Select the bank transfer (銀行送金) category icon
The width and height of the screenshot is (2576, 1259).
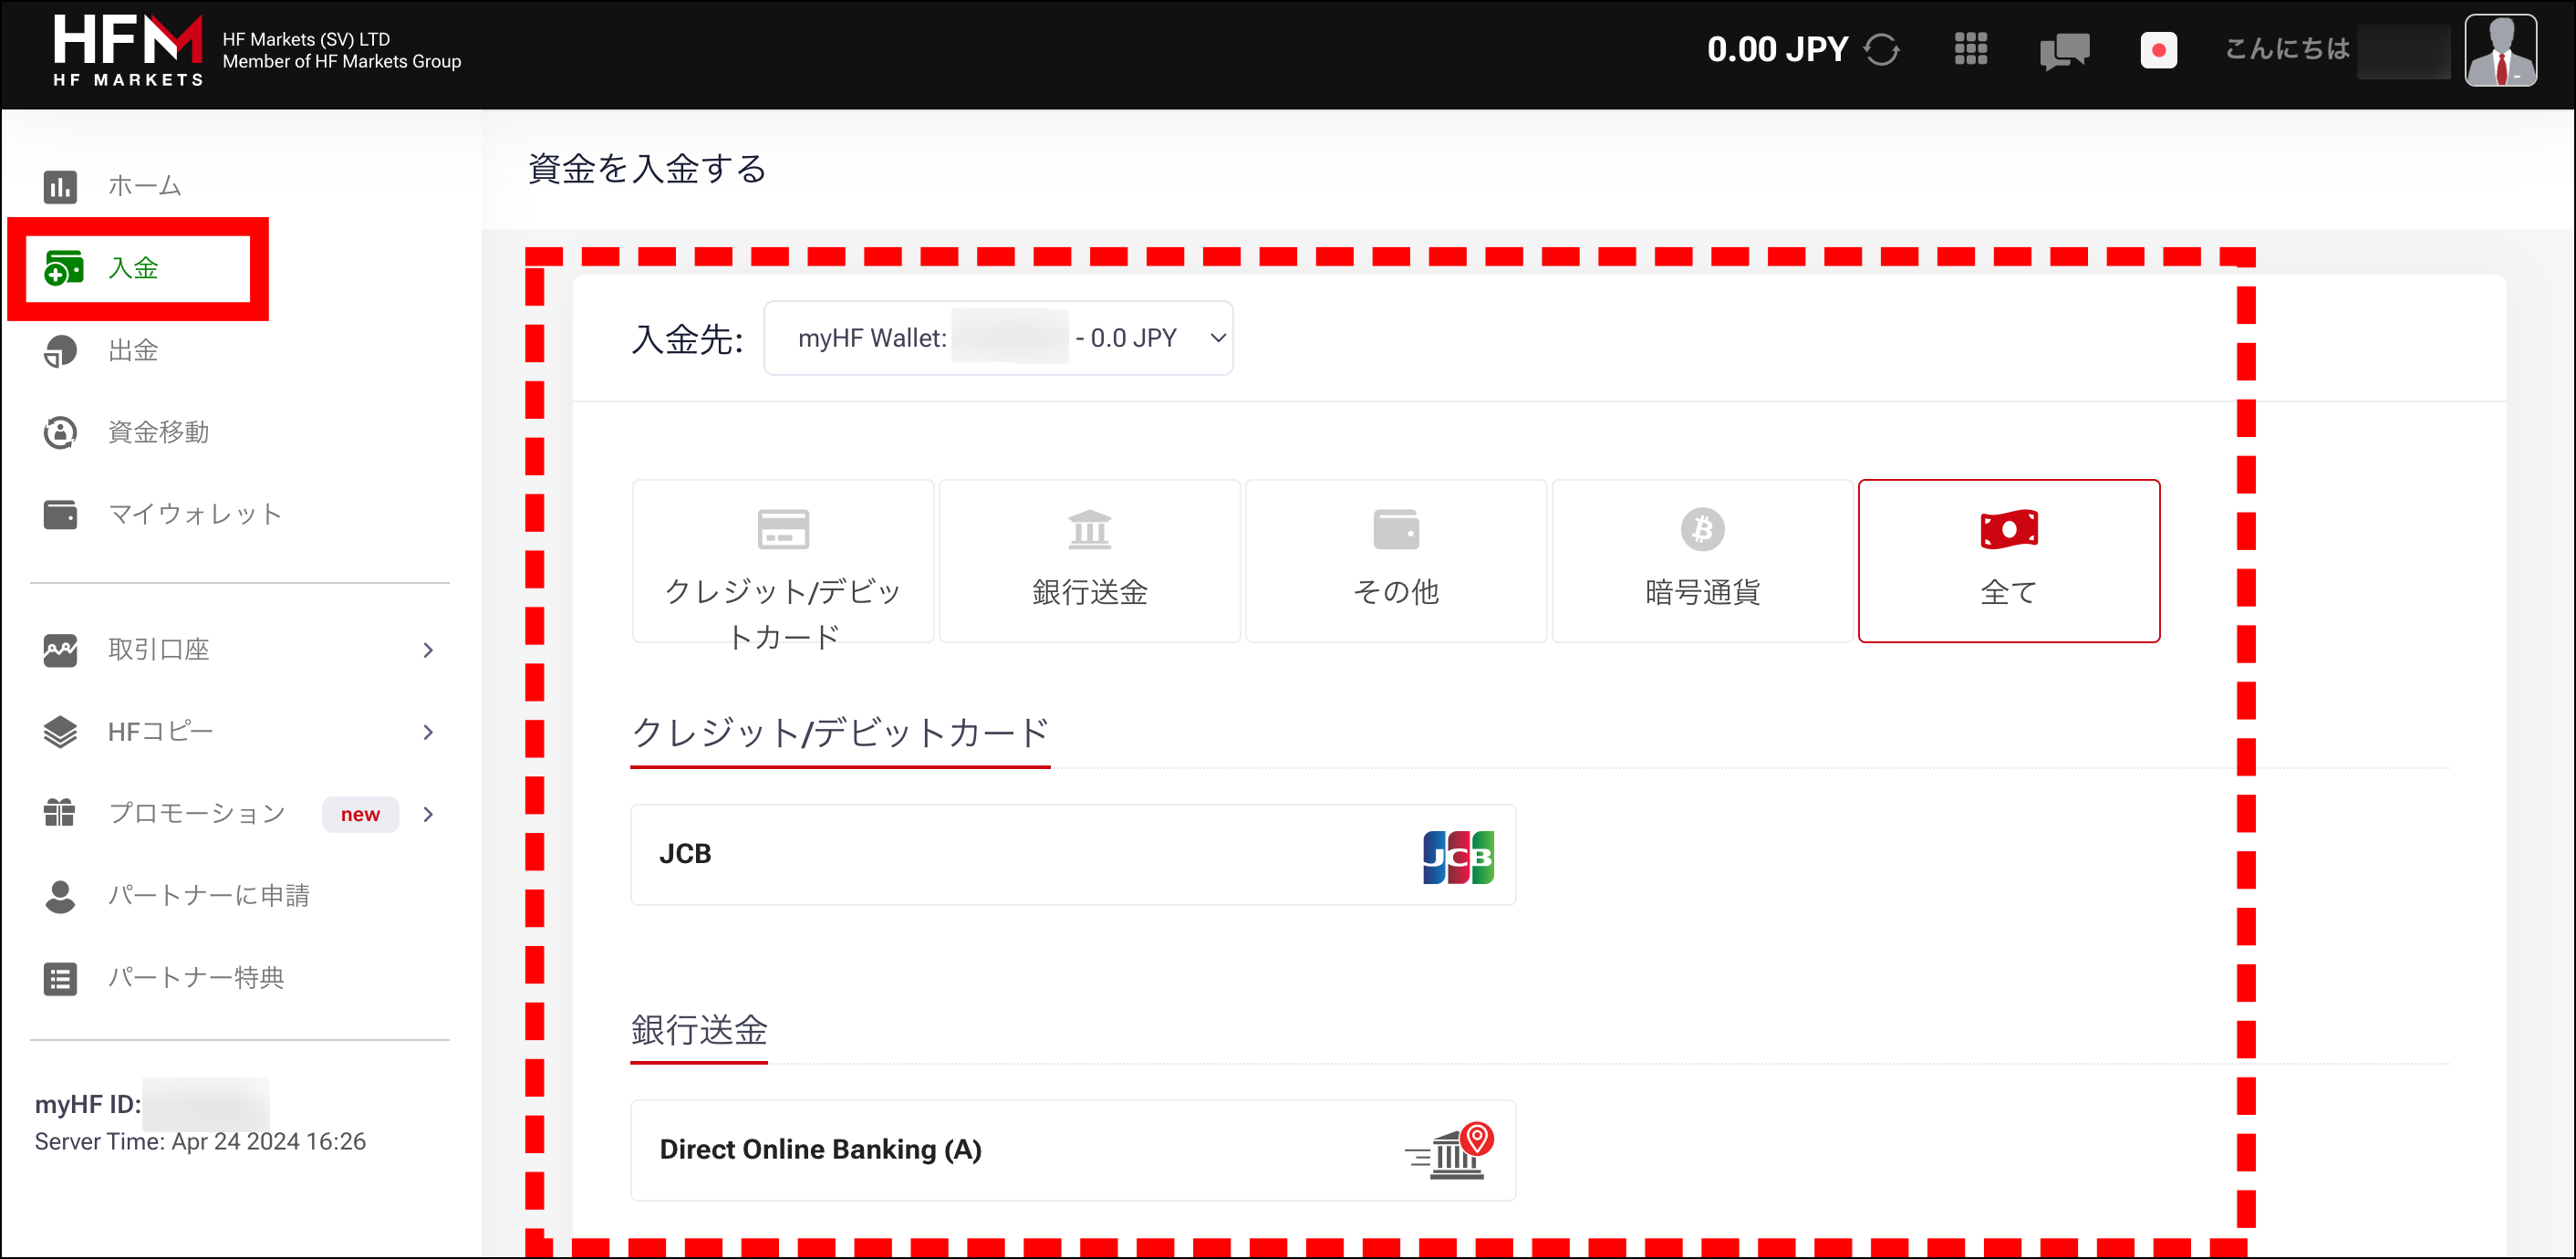[x=1089, y=560]
